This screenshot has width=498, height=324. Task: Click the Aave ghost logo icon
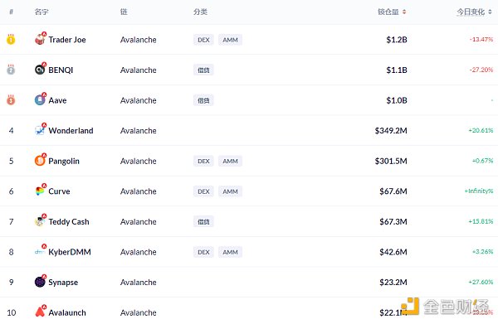[40, 100]
